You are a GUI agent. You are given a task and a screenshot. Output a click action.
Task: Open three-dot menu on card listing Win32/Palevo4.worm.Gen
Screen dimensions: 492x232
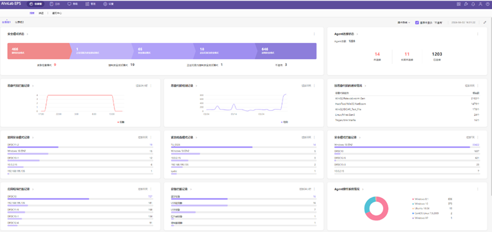point(477,85)
